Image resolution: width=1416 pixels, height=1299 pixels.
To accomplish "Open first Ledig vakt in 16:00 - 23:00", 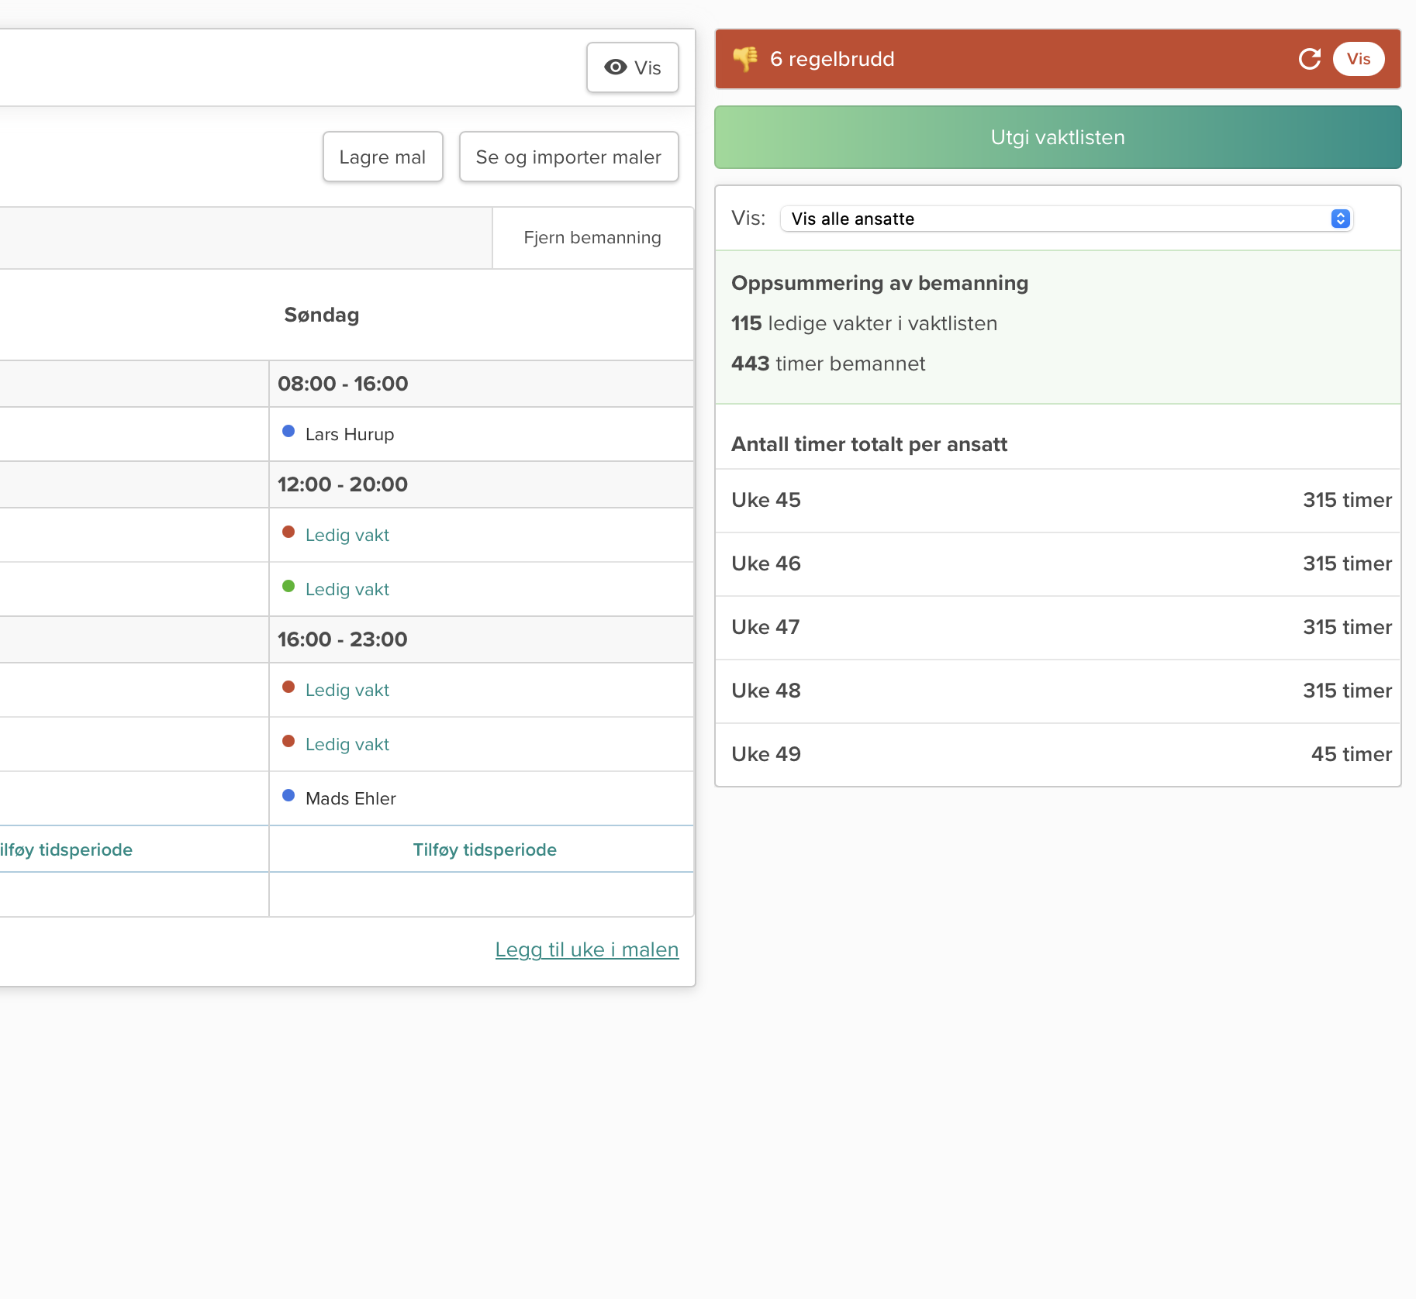I will click(x=347, y=690).
